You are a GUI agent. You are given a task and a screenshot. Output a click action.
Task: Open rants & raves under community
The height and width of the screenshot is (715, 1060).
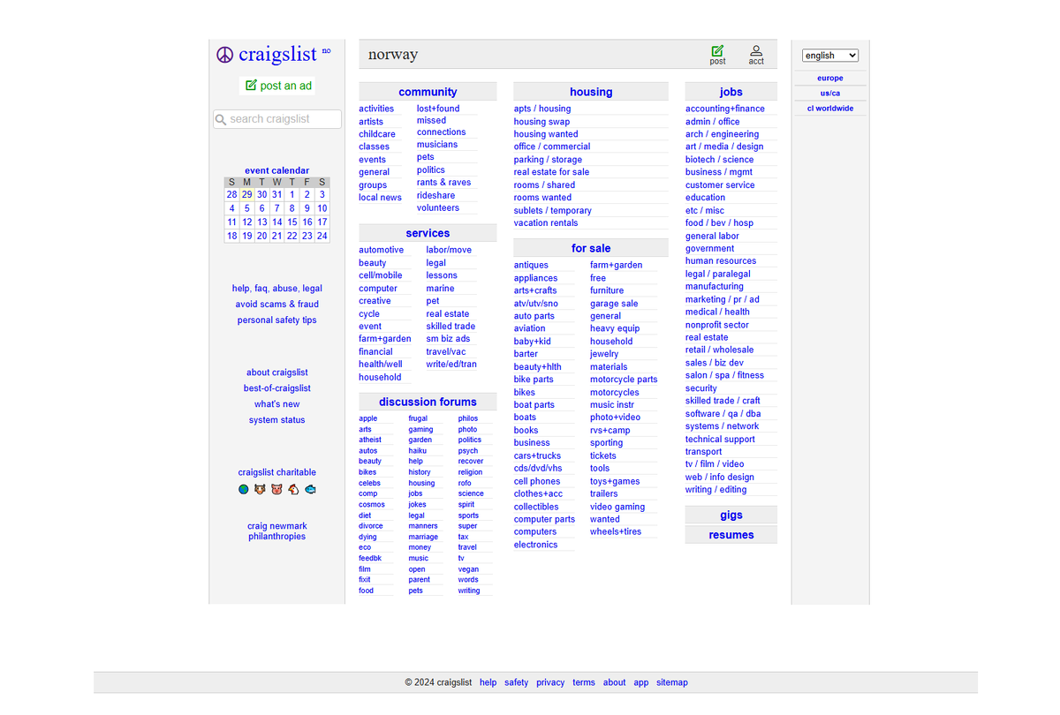click(x=443, y=182)
